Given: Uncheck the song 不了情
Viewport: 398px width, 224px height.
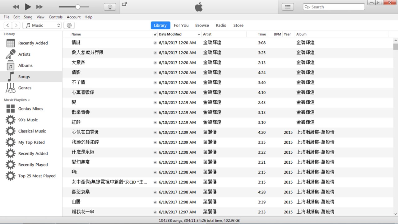Looking at the screenshot, I should click(x=155, y=83).
